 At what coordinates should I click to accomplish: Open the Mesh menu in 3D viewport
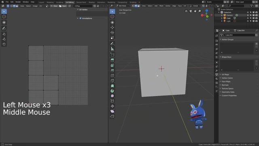tap(161, 6)
